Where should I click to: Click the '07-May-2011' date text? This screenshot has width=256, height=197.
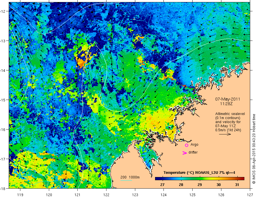tap(227, 99)
